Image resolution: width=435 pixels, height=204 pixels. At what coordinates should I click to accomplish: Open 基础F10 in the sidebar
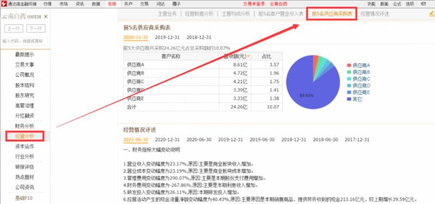(x=24, y=198)
